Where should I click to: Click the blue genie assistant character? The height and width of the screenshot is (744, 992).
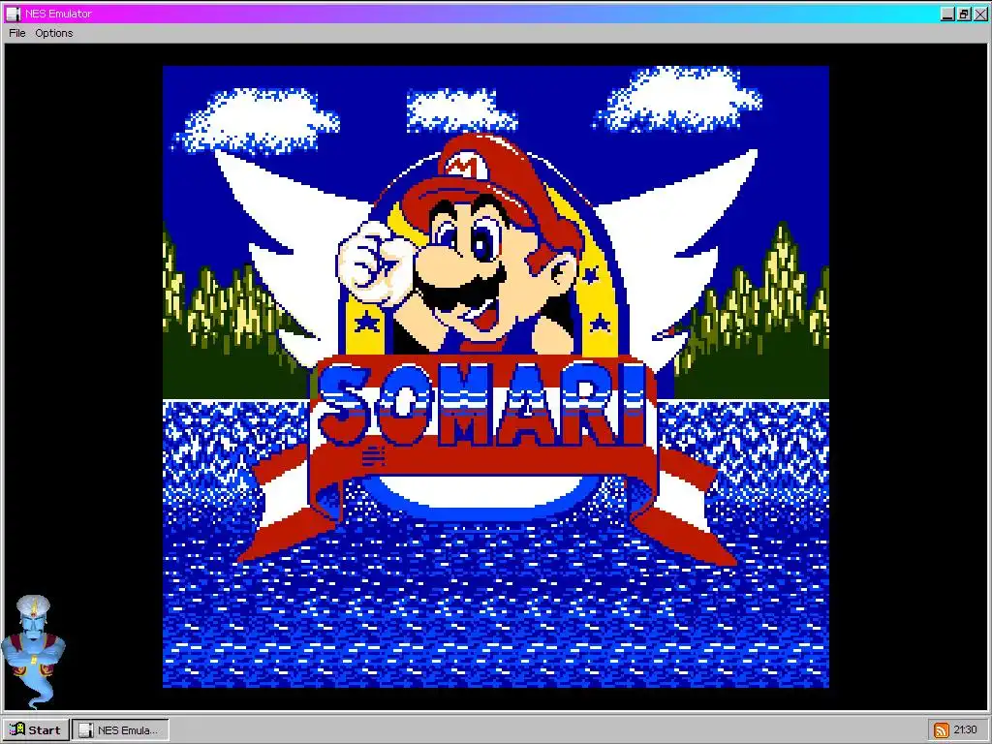tap(33, 650)
